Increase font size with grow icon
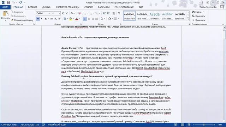 63,13
